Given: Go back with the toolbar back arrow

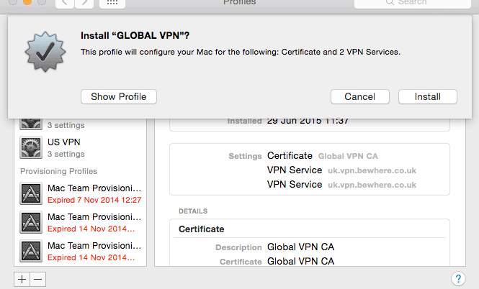Looking at the screenshot, I should (63, 3).
